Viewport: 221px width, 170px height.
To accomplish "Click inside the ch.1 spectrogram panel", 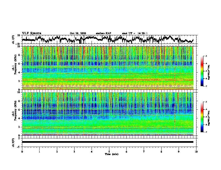I will click(108, 68).
